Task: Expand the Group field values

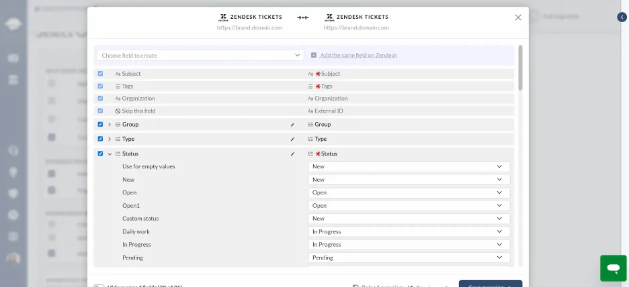Action: pos(110,125)
